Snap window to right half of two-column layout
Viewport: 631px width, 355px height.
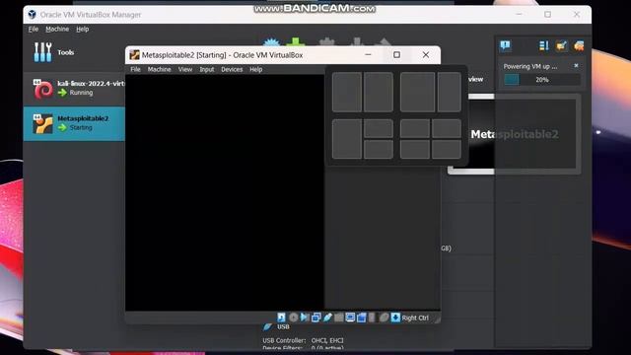click(x=379, y=92)
